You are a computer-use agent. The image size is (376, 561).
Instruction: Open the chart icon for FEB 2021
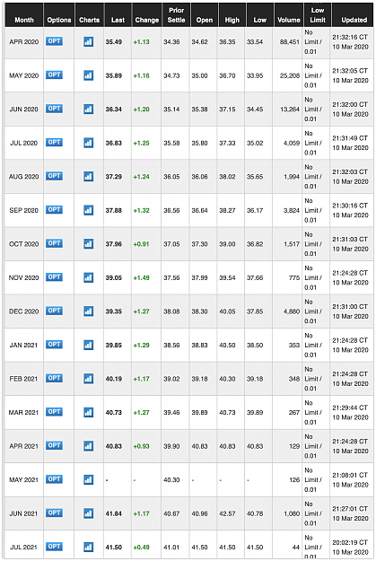tap(88, 379)
